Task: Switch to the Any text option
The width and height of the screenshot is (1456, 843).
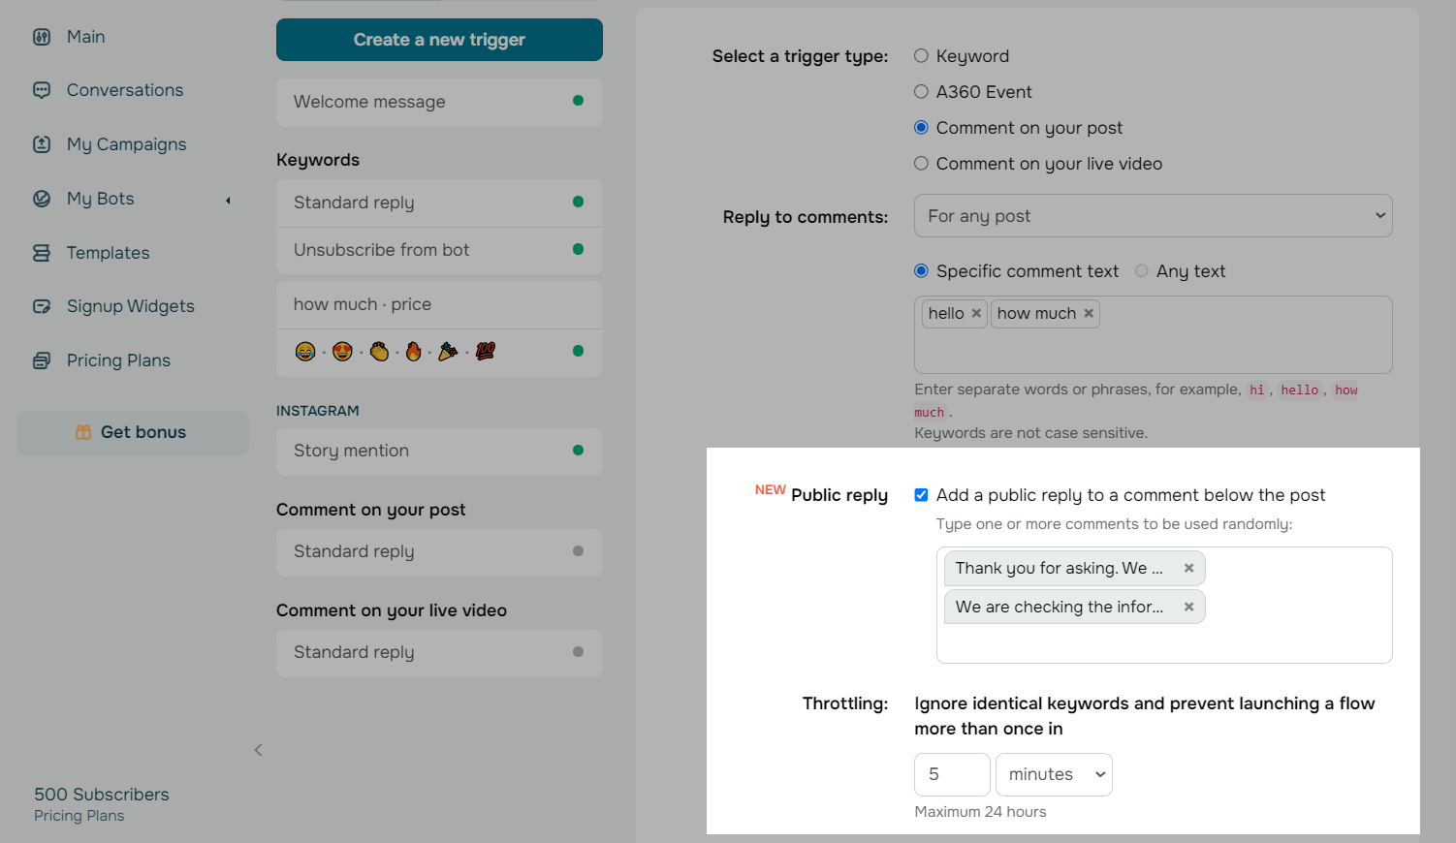Action: point(1141,271)
